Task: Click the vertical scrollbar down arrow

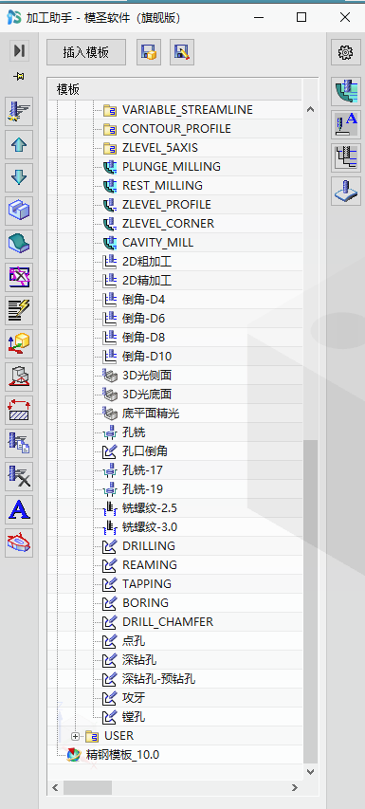Action: 310,772
